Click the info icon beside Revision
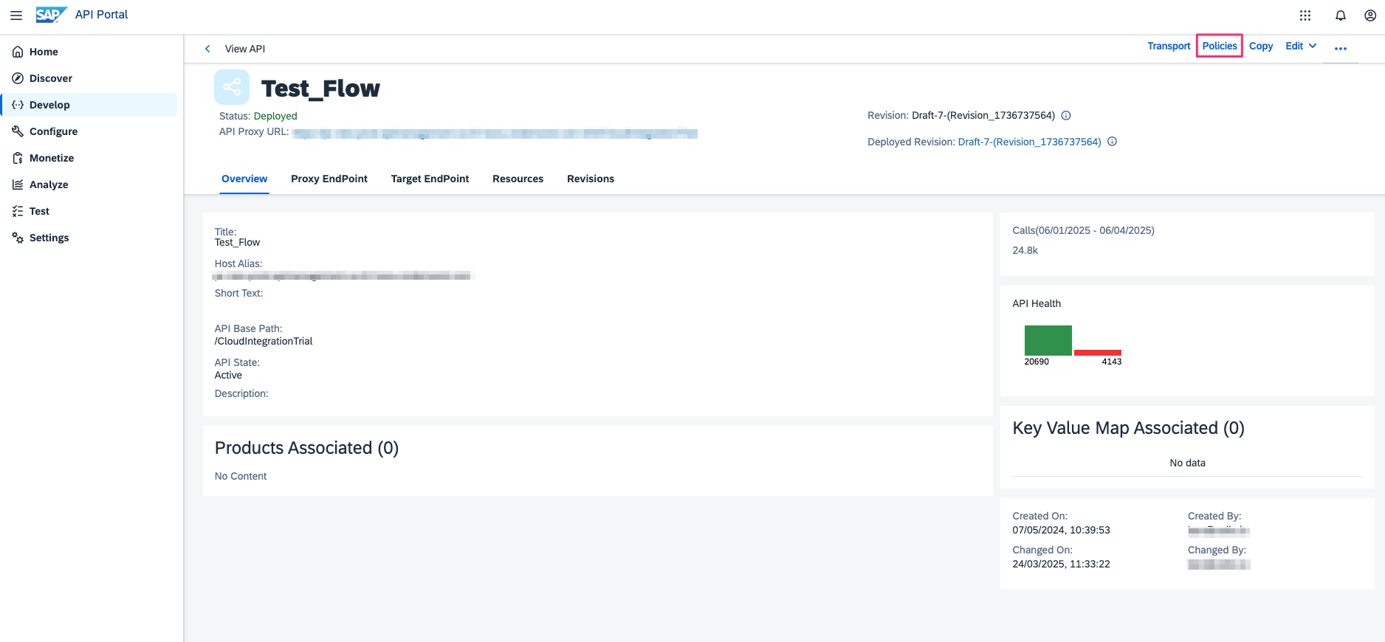The width and height of the screenshot is (1385, 642). click(x=1065, y=115)
